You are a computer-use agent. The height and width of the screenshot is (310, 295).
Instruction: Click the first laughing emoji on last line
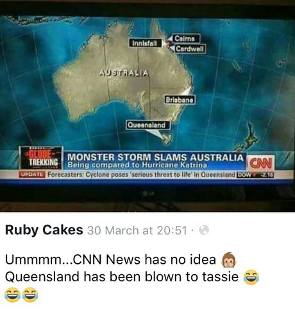12,295
